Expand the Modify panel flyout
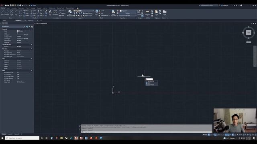Viewport: 257px width, 144px height. coord(35,18)
